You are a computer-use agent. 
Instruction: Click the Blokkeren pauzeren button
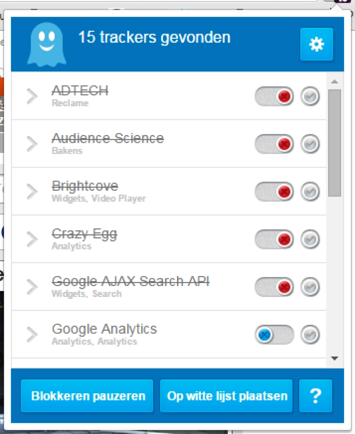(87, 396)
